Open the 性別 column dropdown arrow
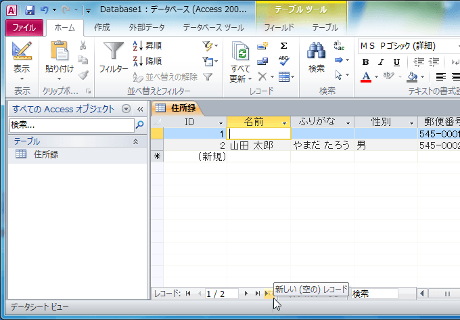 click(x=411, y=123)
